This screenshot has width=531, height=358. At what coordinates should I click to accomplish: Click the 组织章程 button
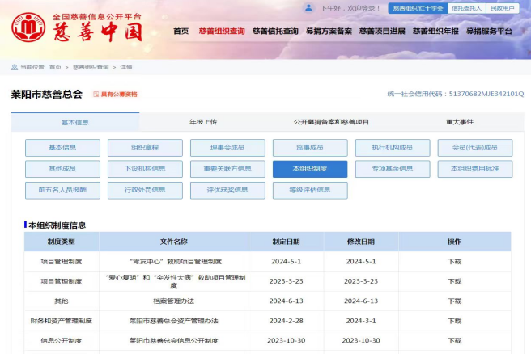click(x=145, y=148)
